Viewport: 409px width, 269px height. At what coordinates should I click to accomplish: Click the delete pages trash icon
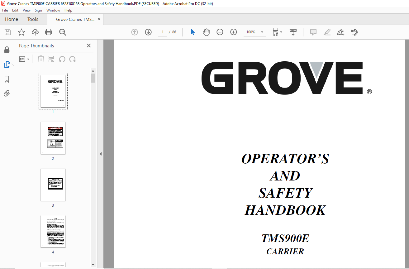tap(41, 59)
